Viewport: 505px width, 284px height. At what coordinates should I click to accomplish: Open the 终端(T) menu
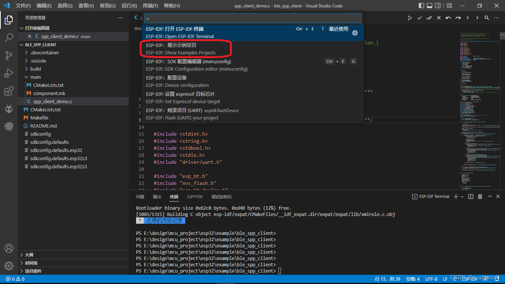(x=150, y=6)
